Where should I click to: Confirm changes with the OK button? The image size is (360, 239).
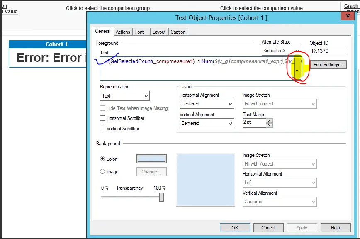pos(235,227)
